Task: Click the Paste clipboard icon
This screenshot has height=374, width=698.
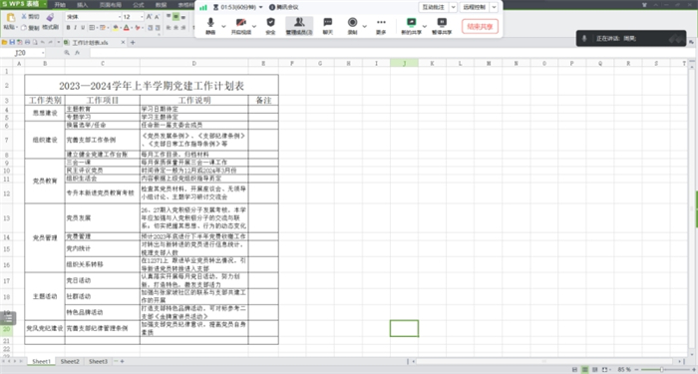Action: pyautogui.click(x=11, y=18)
